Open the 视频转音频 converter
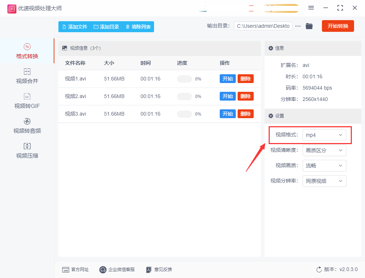 (26, 126)
